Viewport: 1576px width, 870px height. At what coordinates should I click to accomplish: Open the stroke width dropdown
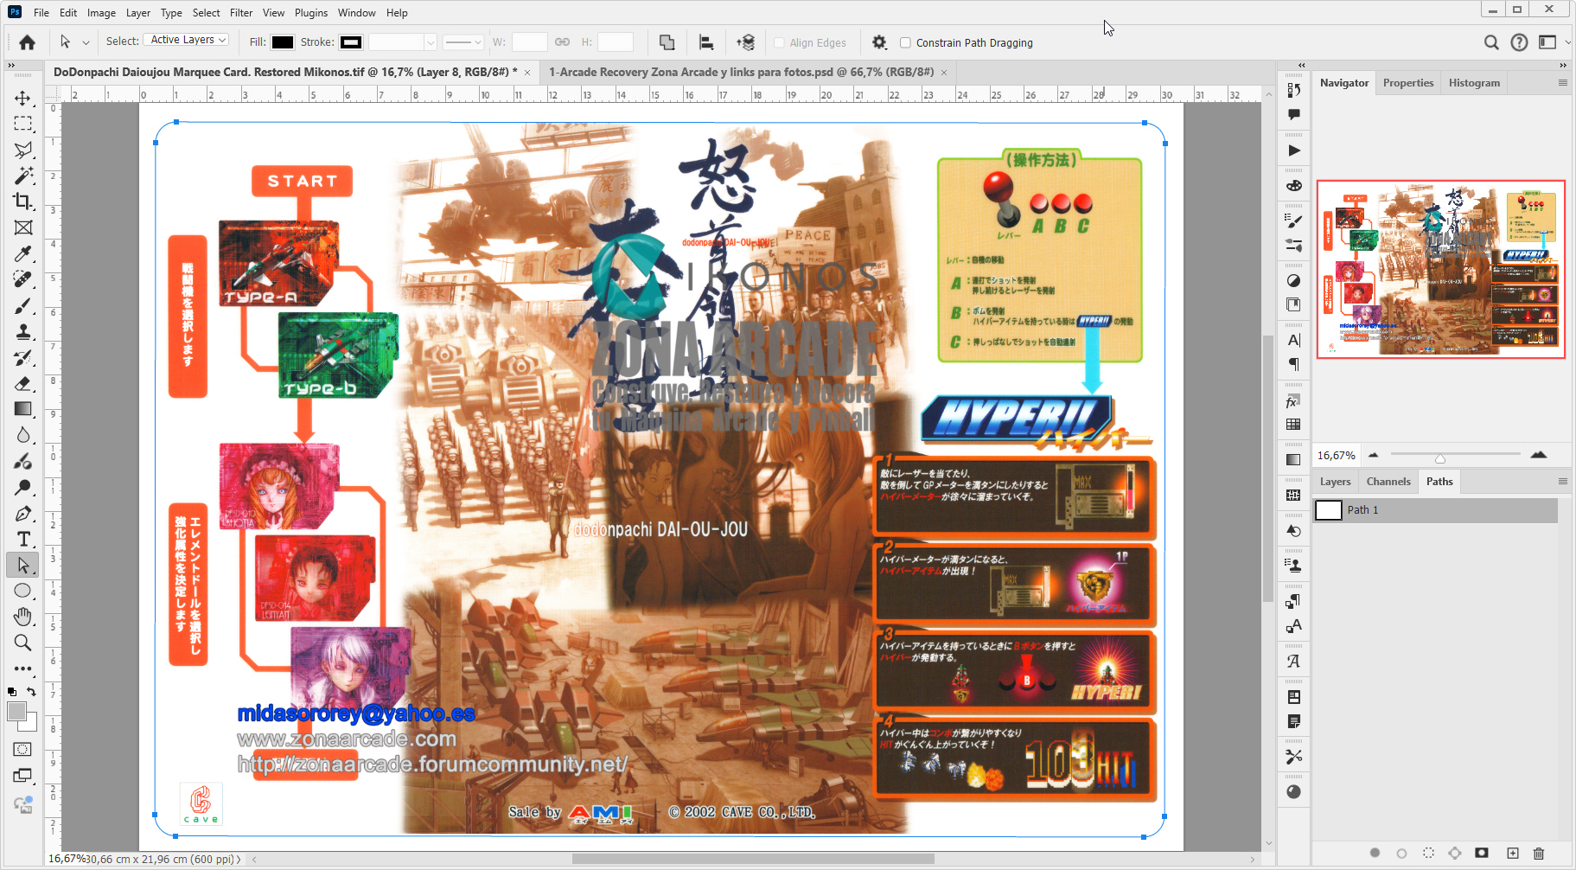431,42
